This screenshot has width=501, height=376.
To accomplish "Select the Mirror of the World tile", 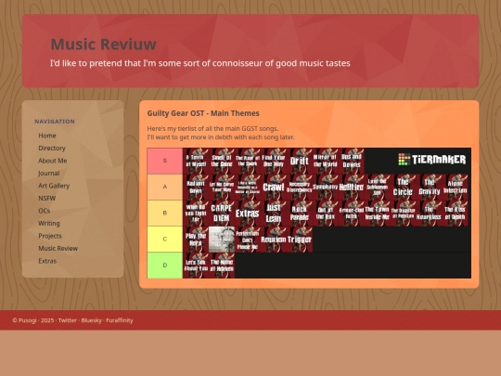I will (326, 161).
